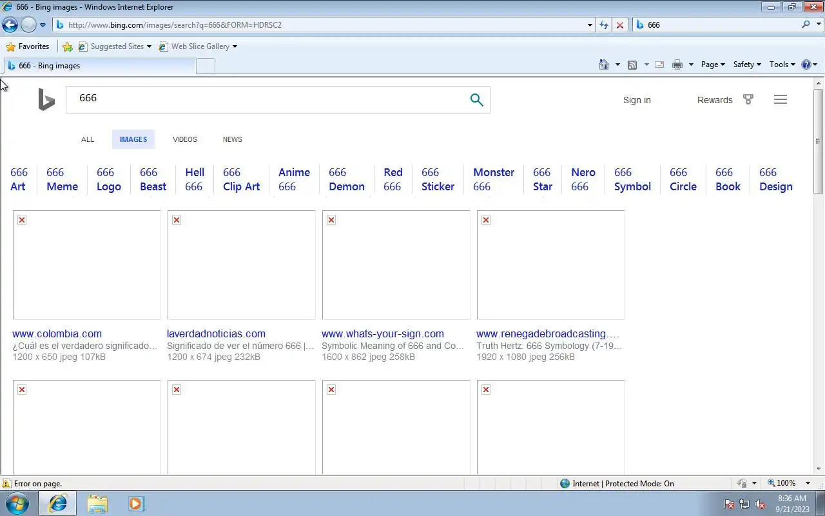Select the 666 Symbol suggestion

pyautogui.click(x=632, y=179)
